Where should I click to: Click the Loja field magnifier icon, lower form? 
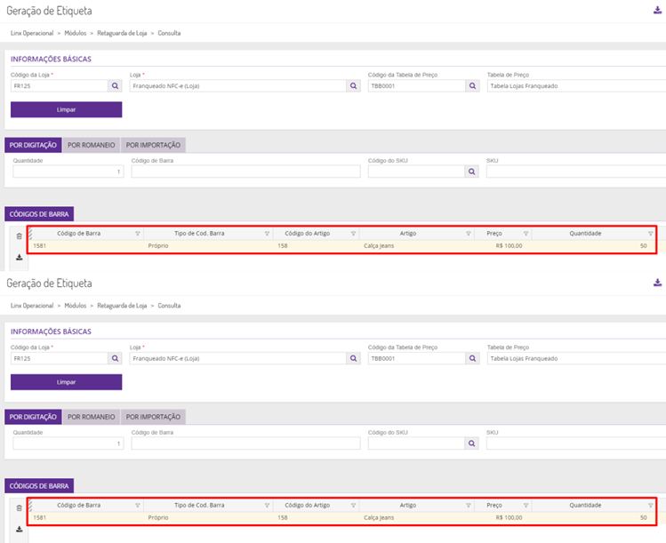pyautogui.click(x=353, y=359)
